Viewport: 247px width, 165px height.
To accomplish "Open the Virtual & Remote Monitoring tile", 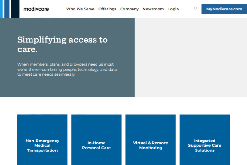I will [x=151, y=145].
